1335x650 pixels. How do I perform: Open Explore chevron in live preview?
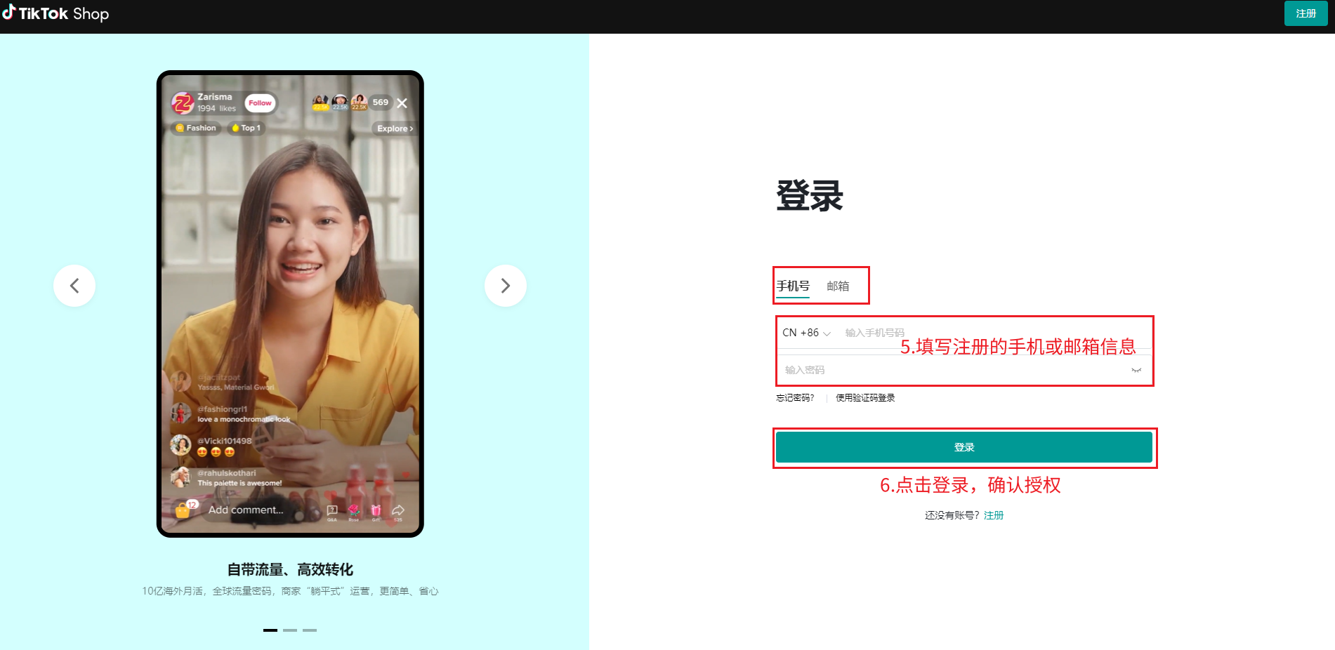pyautogui.click(x=395, y=128)
